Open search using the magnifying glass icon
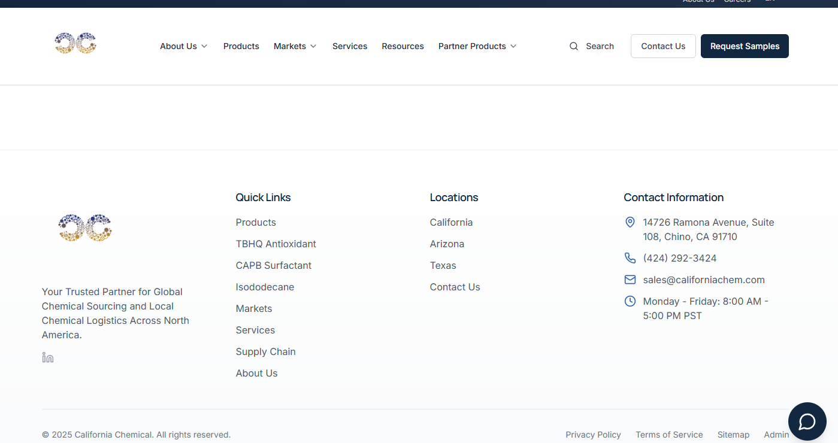Viewport: 838px width, 443px height. 574,46
